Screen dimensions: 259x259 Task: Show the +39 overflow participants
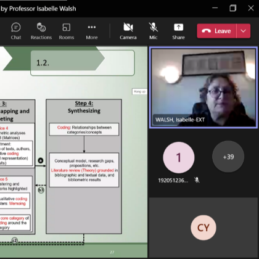(x=228, y=157)
